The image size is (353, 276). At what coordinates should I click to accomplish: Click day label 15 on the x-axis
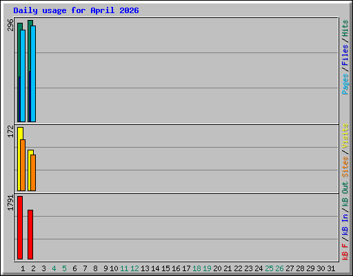tap(165, 268)
